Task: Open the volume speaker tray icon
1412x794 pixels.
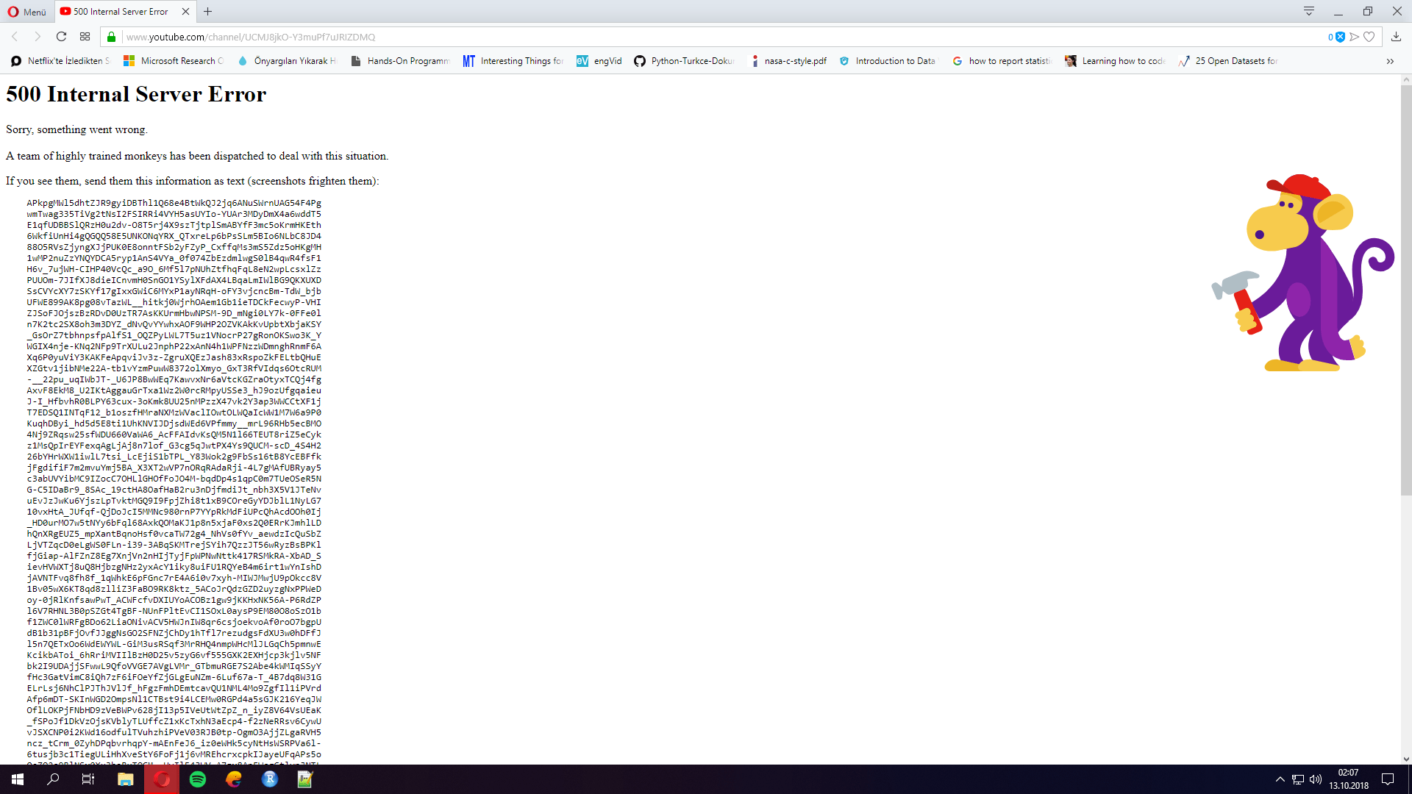Action: tap(1316, 779)
